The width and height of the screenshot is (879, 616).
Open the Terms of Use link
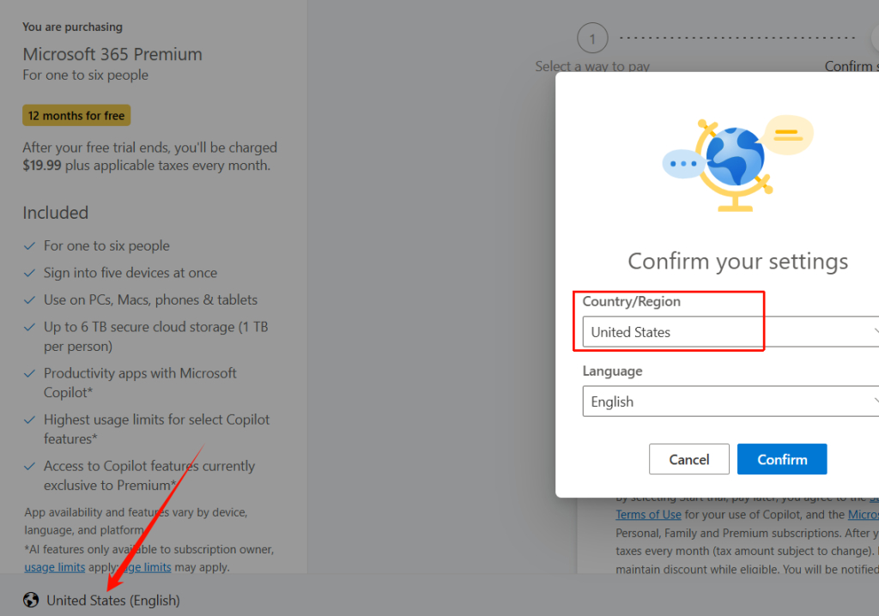(648, 515)
